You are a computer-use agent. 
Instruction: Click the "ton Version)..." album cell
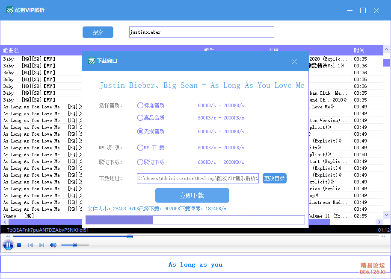pyautogui.click(x=328, y=120)
